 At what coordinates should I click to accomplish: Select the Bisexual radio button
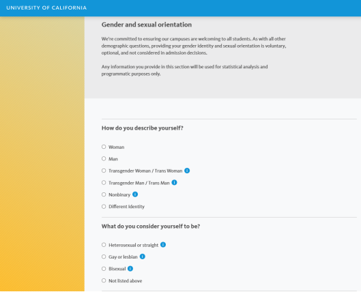point(104,269)
